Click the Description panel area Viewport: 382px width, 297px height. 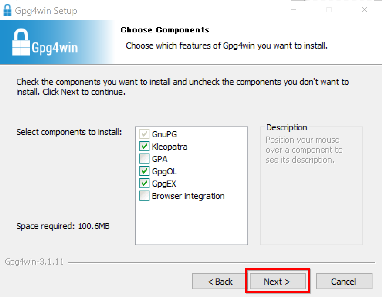click(x=311, y=186)
